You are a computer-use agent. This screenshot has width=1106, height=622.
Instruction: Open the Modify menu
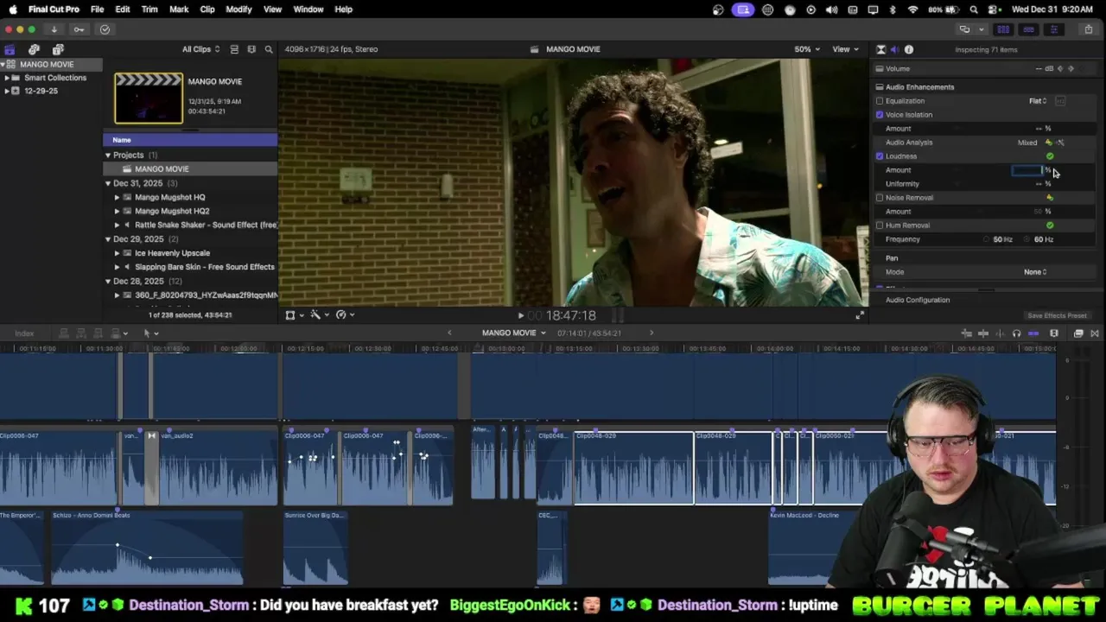(x=238, y=10)
